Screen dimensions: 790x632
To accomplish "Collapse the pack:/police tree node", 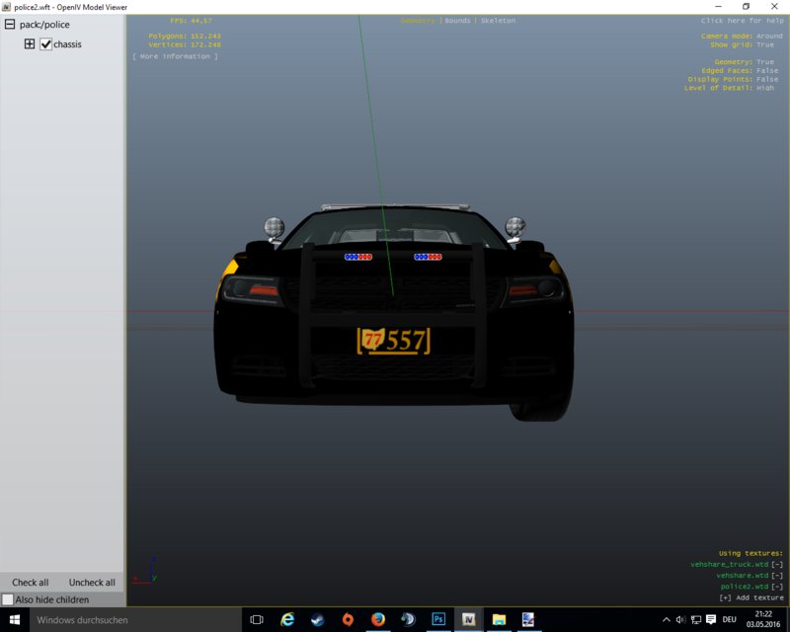I will 10,24.
